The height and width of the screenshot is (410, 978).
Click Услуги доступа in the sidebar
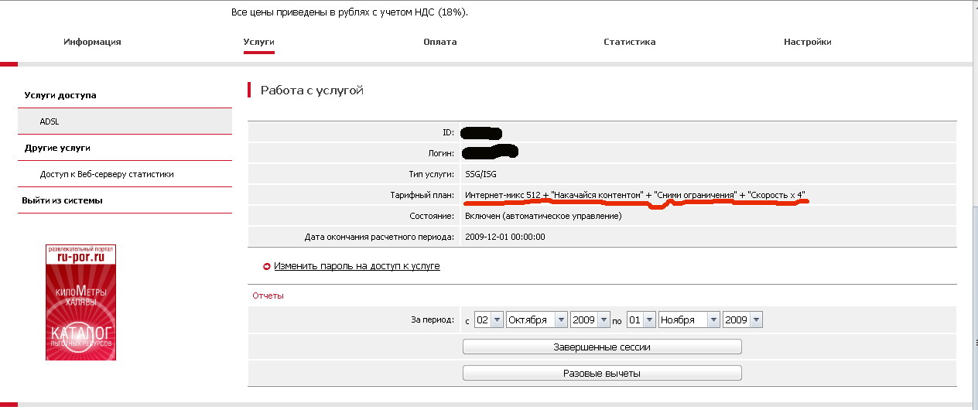coord(60,95)
